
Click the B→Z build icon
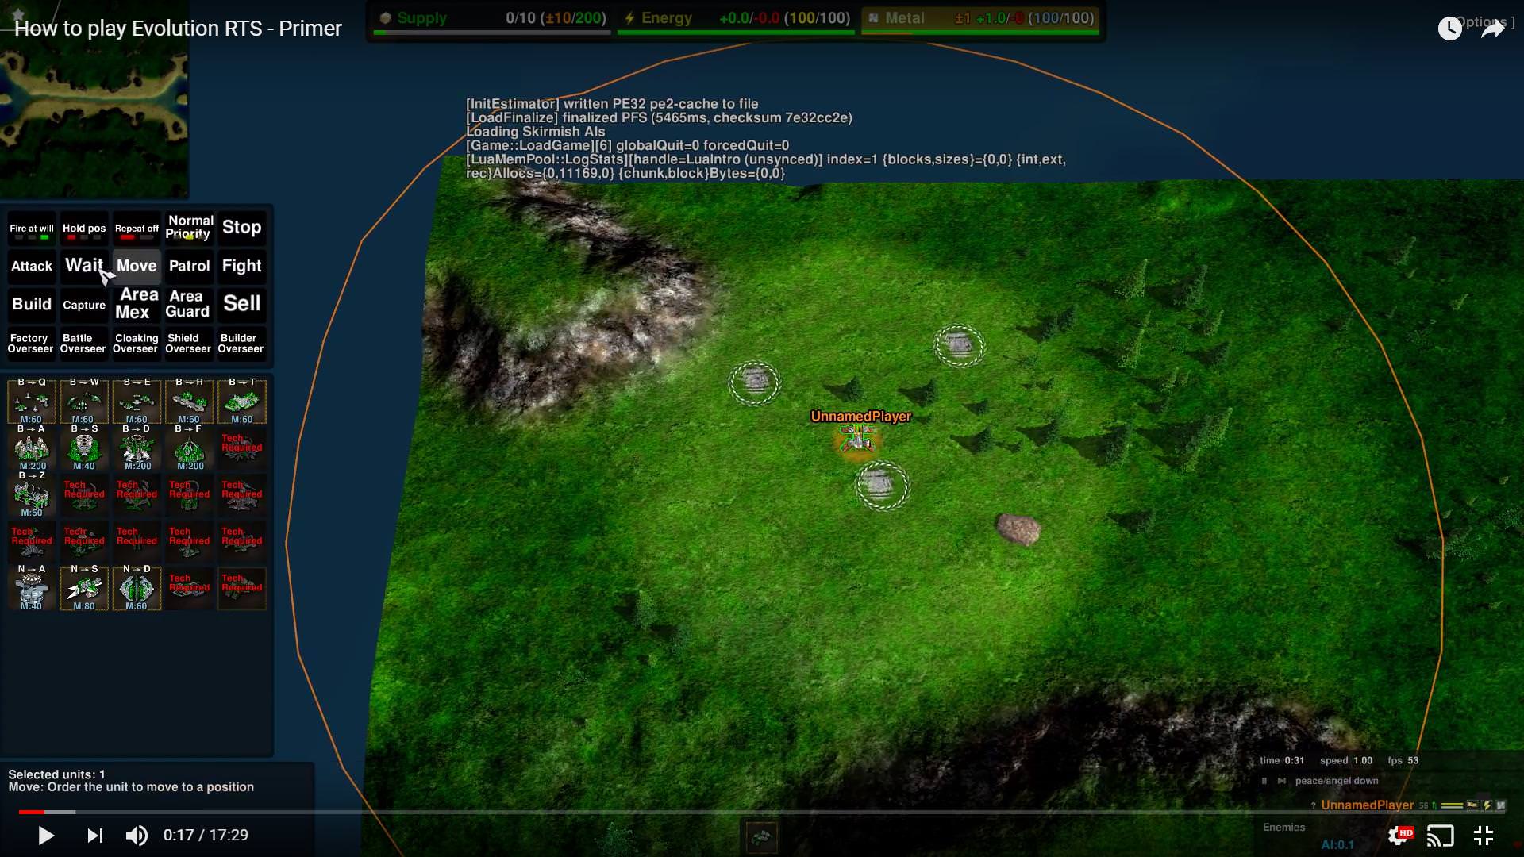[x=31, y=495]
